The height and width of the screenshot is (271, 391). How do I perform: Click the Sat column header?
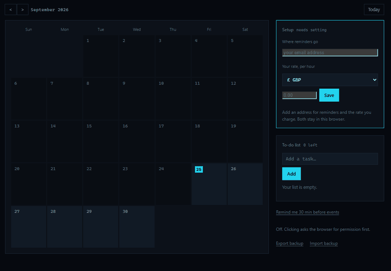[245, 29]
